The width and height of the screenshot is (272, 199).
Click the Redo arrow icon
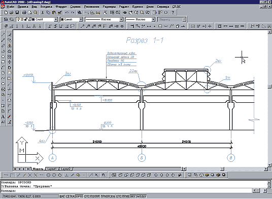(x=73, y=13)
